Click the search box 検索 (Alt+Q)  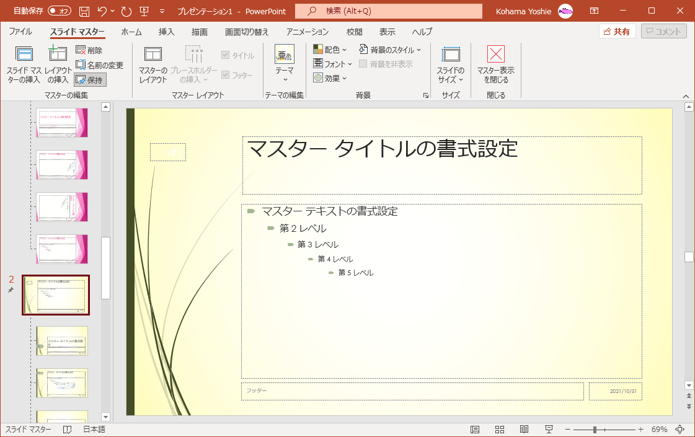[389, 11]
